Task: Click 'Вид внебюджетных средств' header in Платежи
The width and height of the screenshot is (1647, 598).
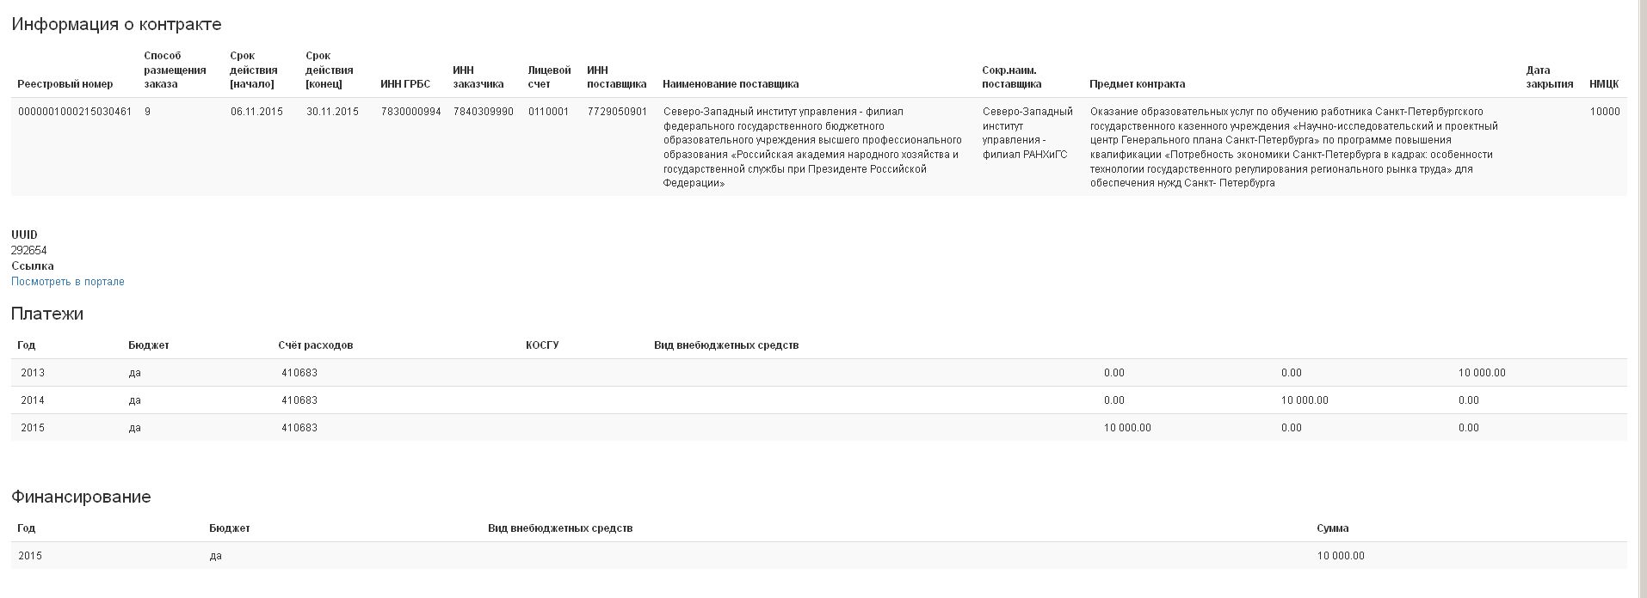Action: click(726, 345)
